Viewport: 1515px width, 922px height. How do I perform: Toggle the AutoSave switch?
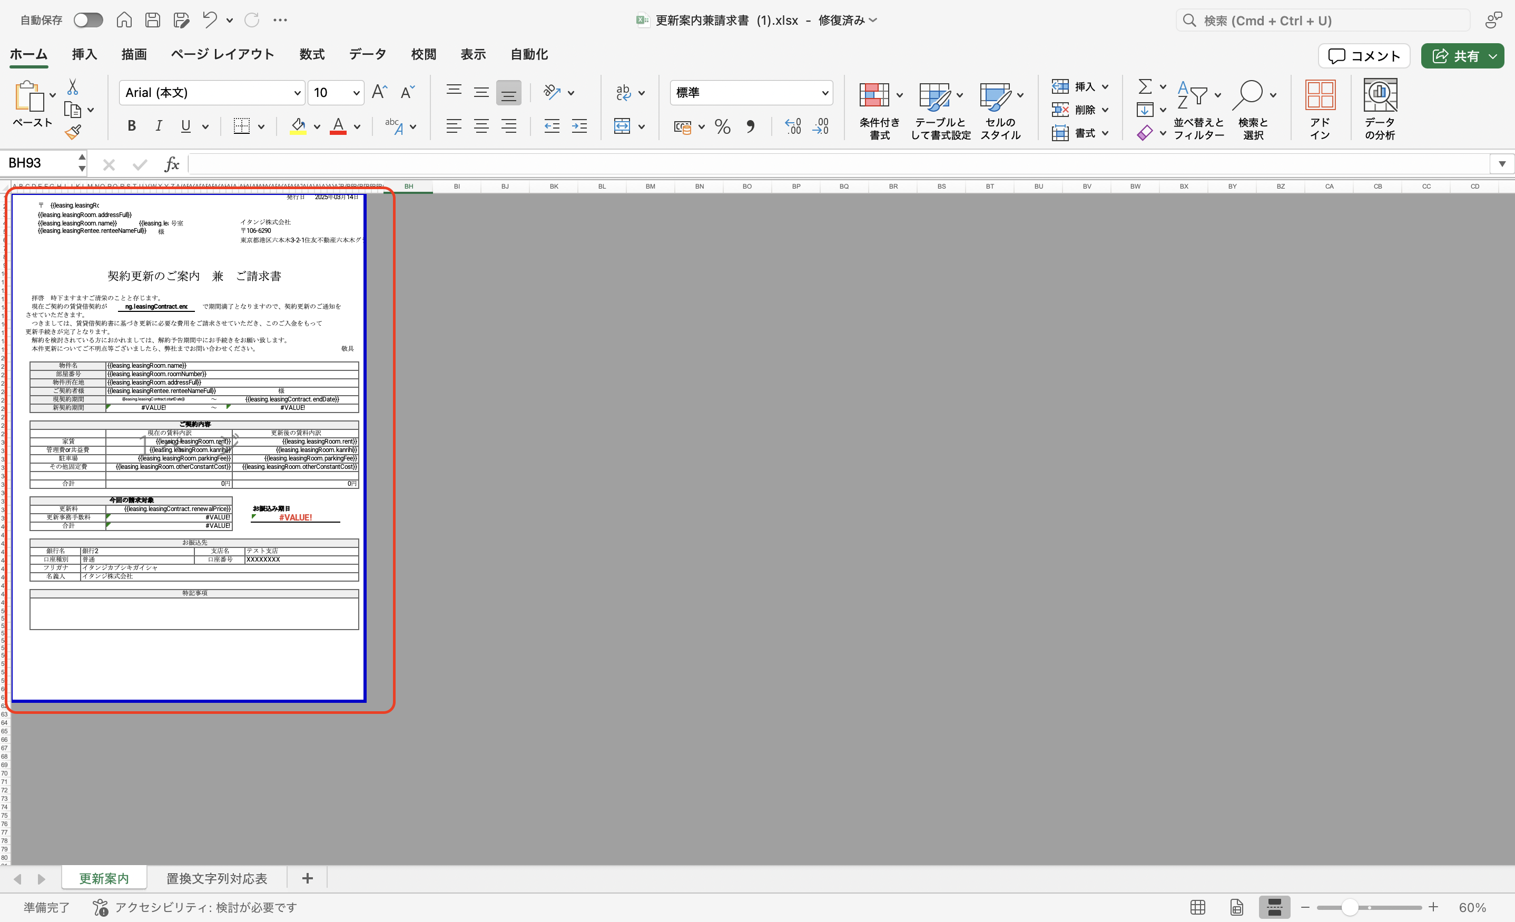88,21
